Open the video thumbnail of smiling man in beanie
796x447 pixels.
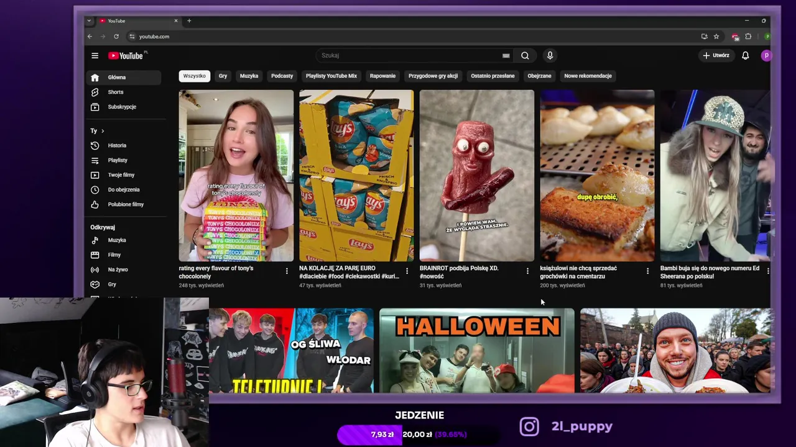tap(676, 351)
